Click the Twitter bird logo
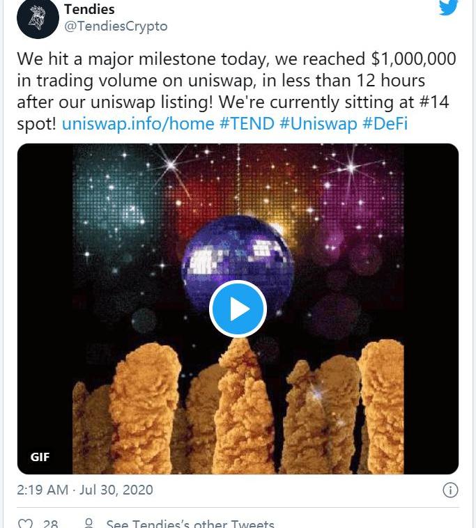This screenshot has width=476, height=528. pos(449,8)
